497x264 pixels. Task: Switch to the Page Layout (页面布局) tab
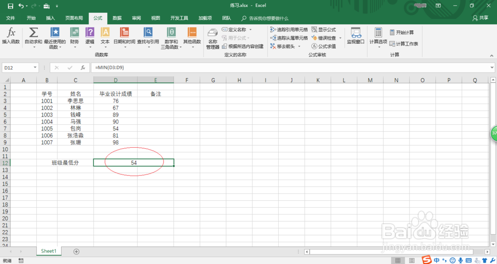(x=74, y=18)
